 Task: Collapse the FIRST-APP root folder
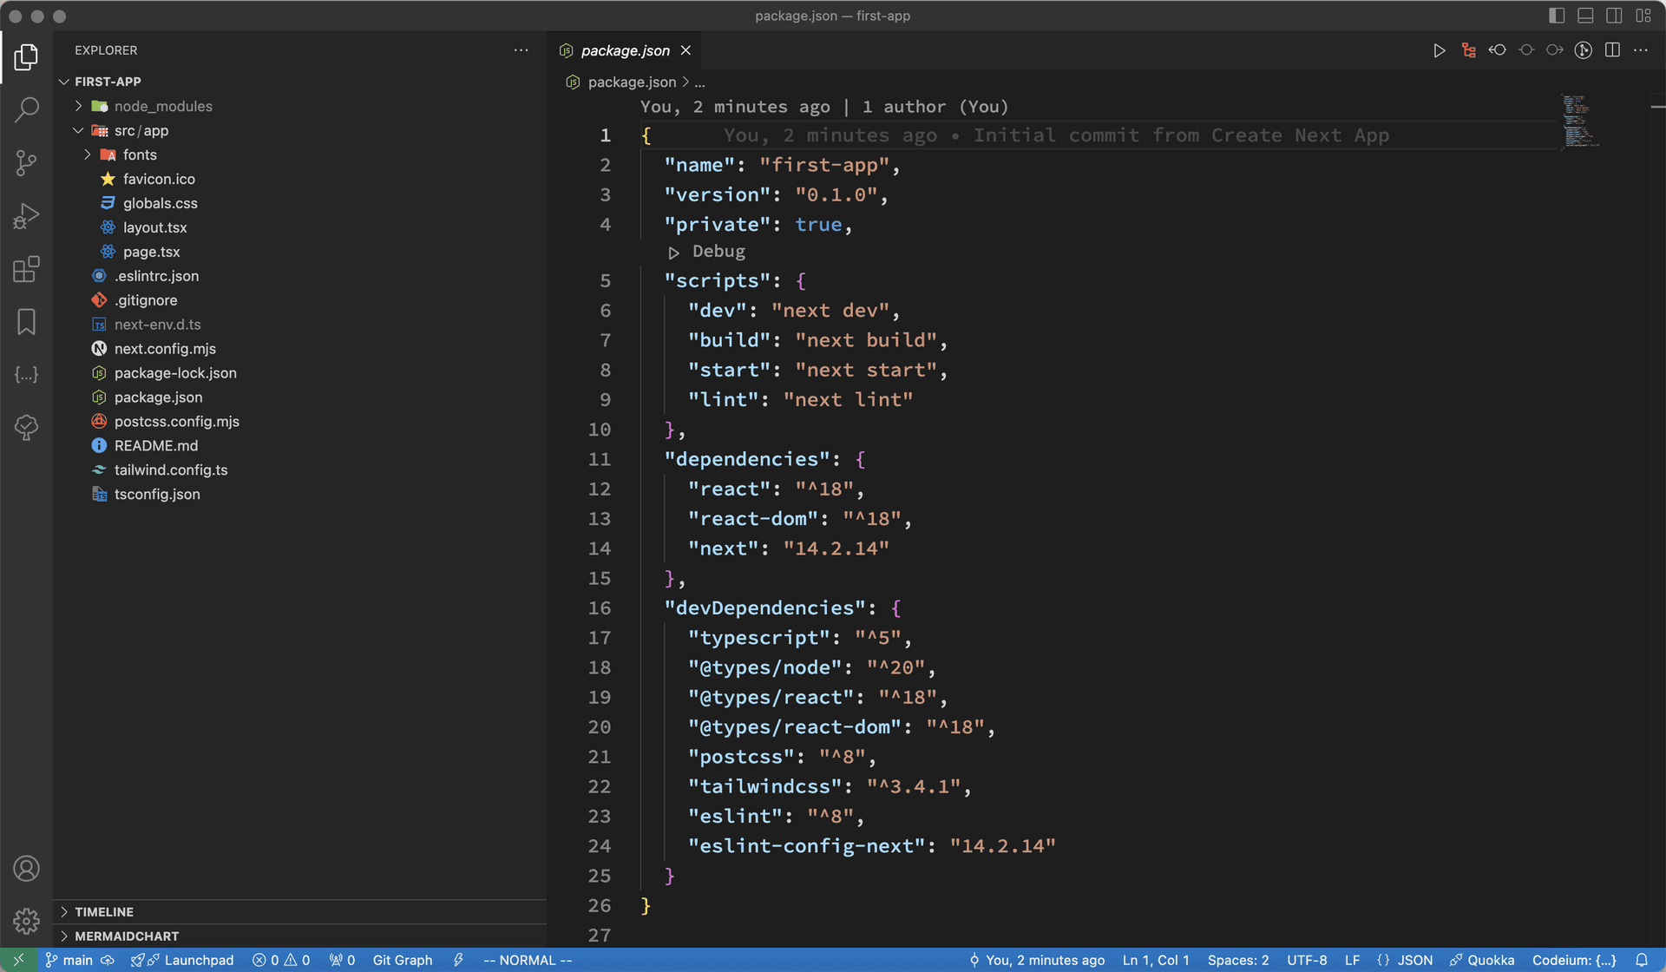[300, 82]
